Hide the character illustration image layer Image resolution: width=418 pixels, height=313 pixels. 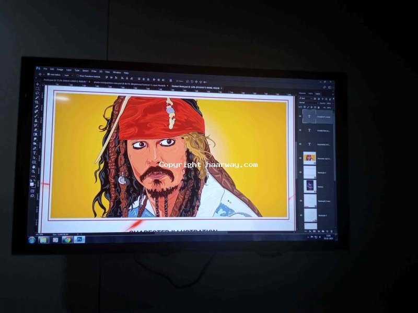tap(301, 158)
